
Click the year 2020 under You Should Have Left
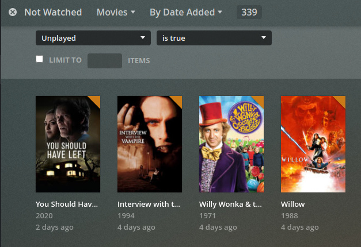tap(44, 216)
